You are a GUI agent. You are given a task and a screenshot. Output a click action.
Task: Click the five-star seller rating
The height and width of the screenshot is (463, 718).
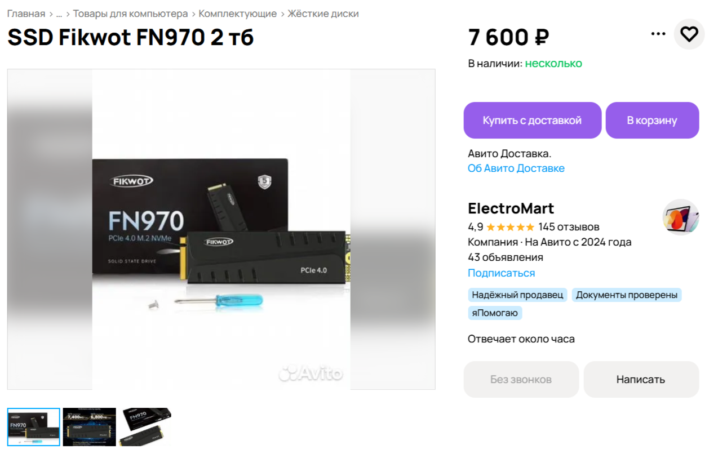(510, 227)
